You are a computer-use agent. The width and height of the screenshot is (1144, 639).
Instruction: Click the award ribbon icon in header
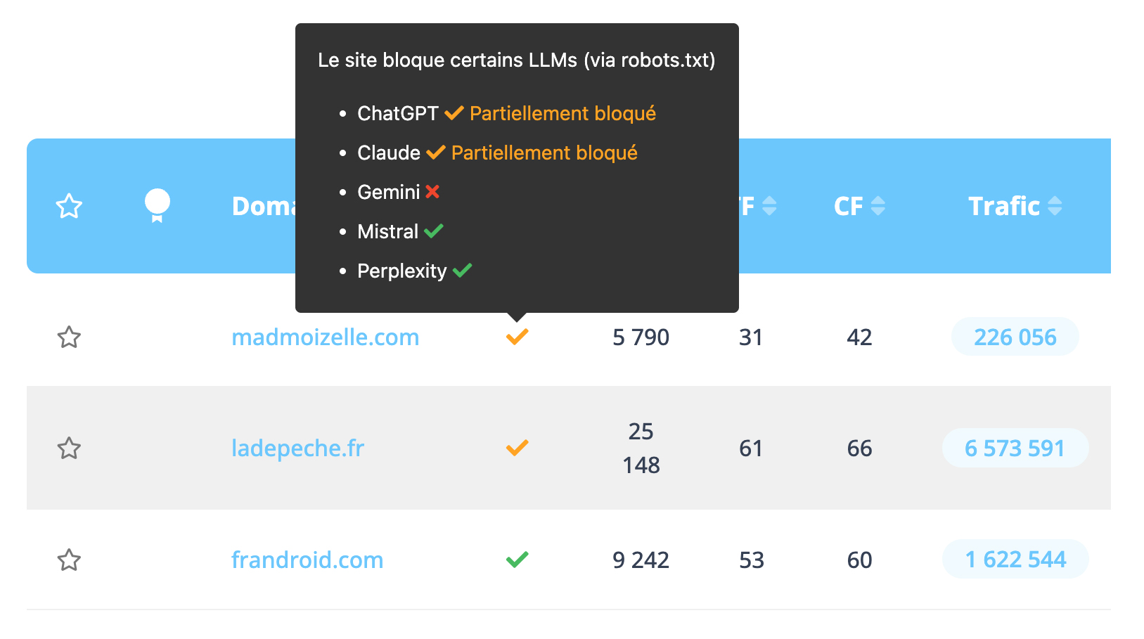157,205
